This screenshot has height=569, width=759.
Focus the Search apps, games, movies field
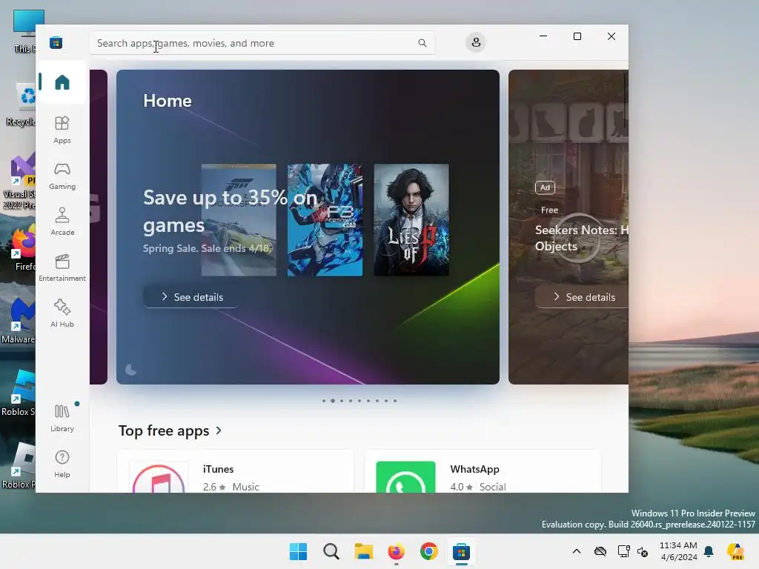[262, 43]
